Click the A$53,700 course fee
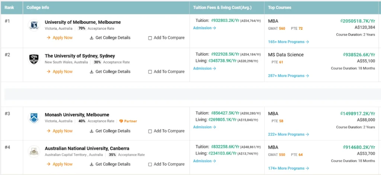The image size is (381, 175). 366,153
